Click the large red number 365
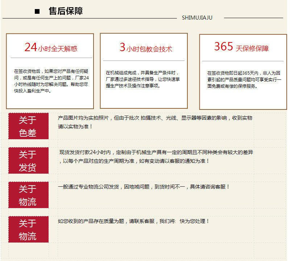Screen dimensions: 290x261 point(223,46)
